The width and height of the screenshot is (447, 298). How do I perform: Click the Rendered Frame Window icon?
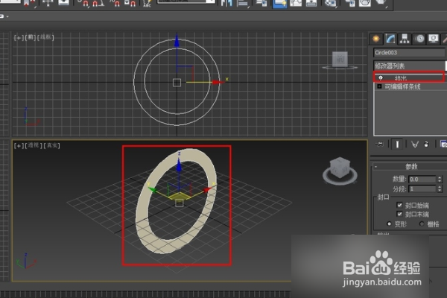[x=364, y=3]
